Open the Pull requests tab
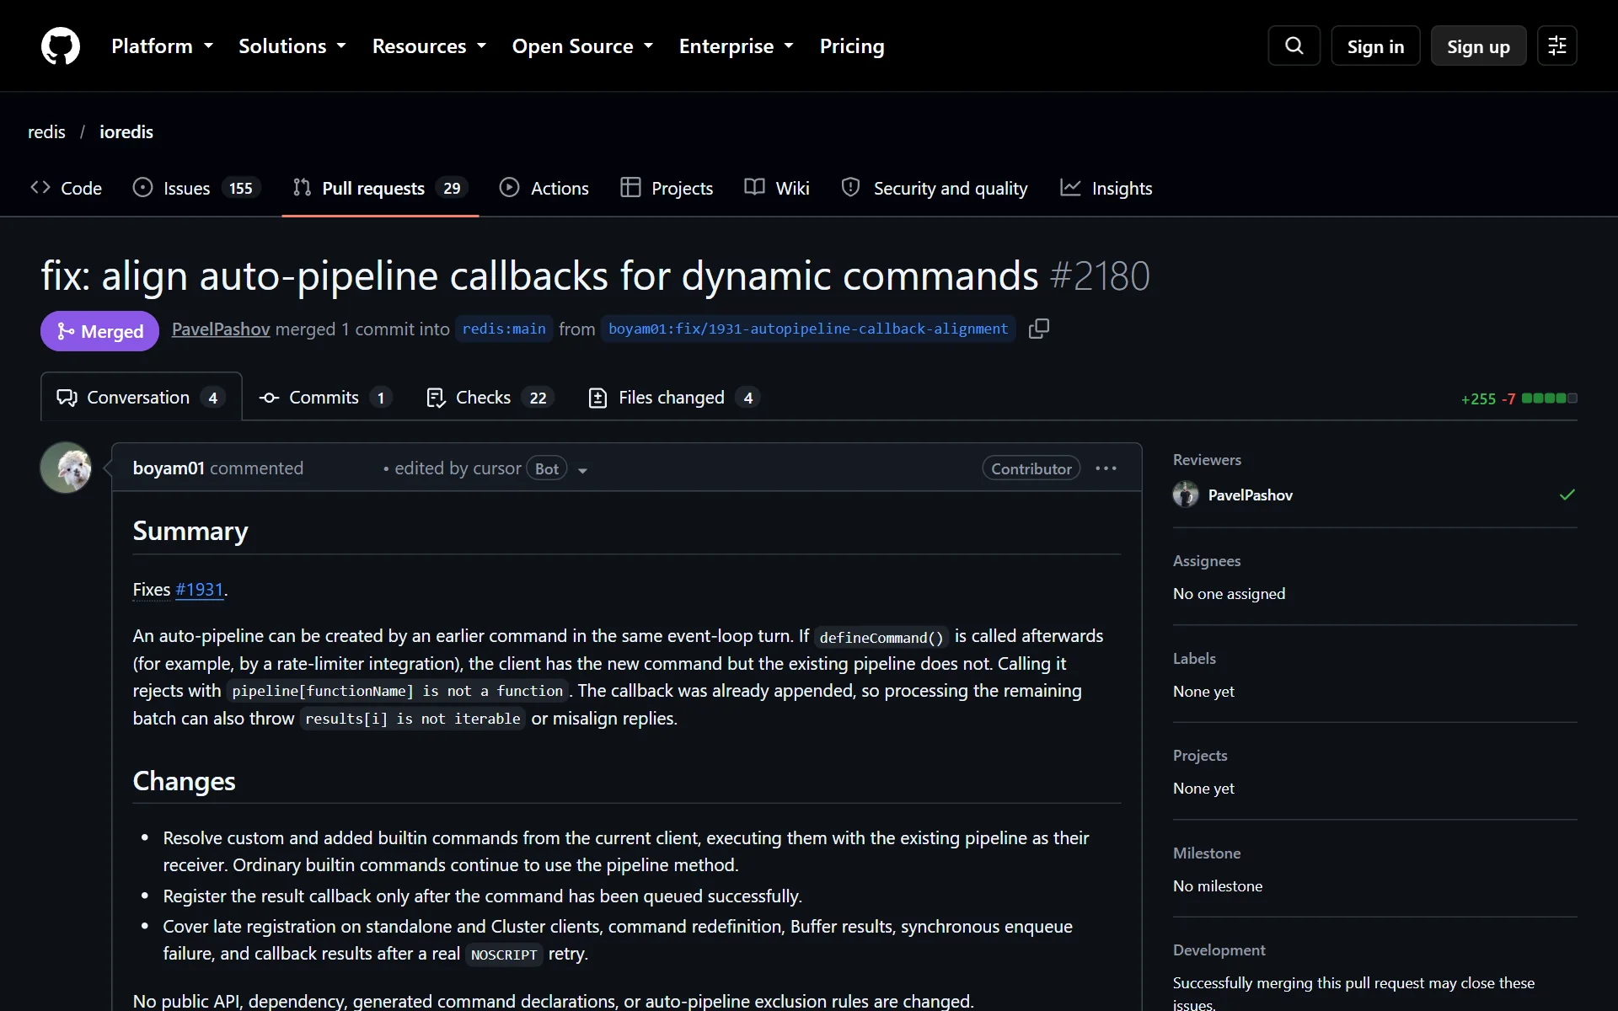This screenshot has width=1618, height=1011. pos(380,188)
